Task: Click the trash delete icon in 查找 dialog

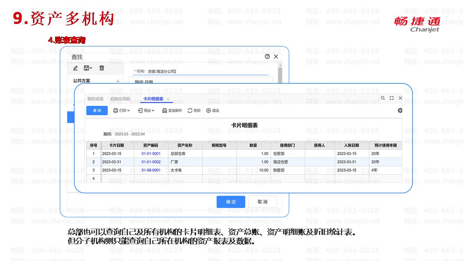Action: click(x=102, y=68)
